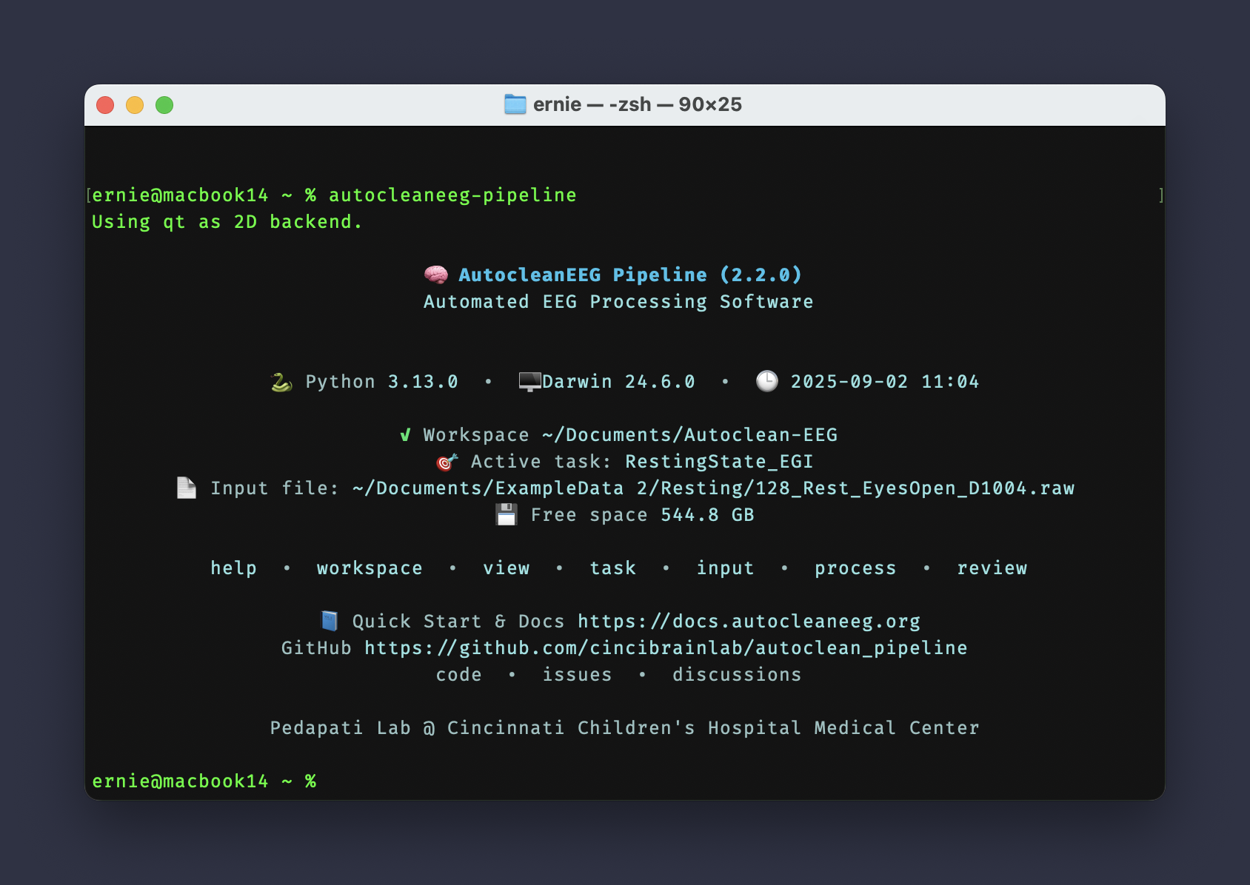Click the 'AutocleanEEG Pipeline (2.2.0)' heading
This screenshot has width=1250, height=885.
pos(630,275)
